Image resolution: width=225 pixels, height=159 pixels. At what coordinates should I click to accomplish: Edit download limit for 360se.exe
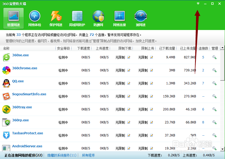pos(129,57)
